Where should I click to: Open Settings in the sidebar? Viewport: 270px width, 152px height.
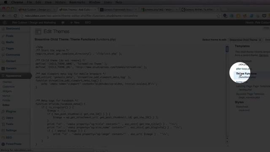tap(11, 130)
